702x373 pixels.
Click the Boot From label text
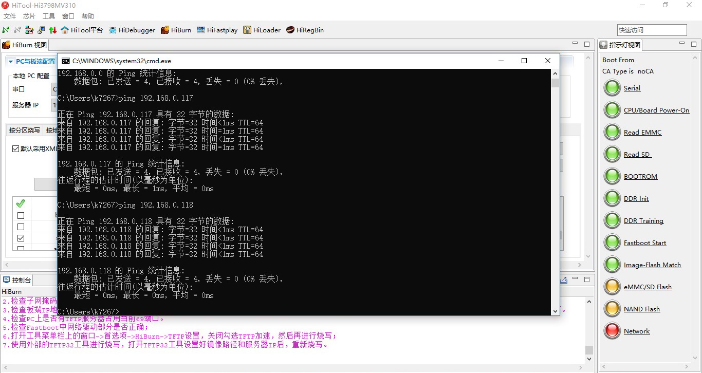pos(618,60)
